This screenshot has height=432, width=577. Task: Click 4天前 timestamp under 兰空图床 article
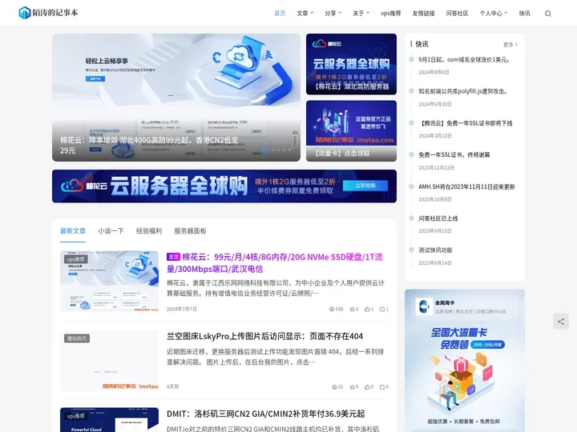click(172, 386)
